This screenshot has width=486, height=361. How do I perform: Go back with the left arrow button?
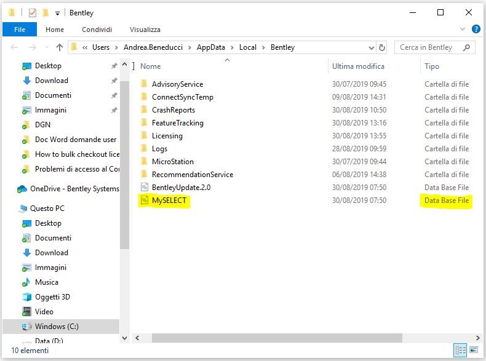[15, 47]
